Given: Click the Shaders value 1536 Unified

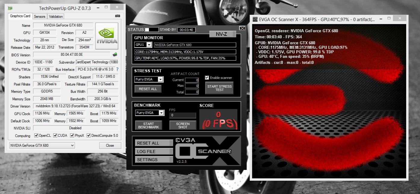Looking at the screenshot, I should pyautogui.click(x=49, y=77).
